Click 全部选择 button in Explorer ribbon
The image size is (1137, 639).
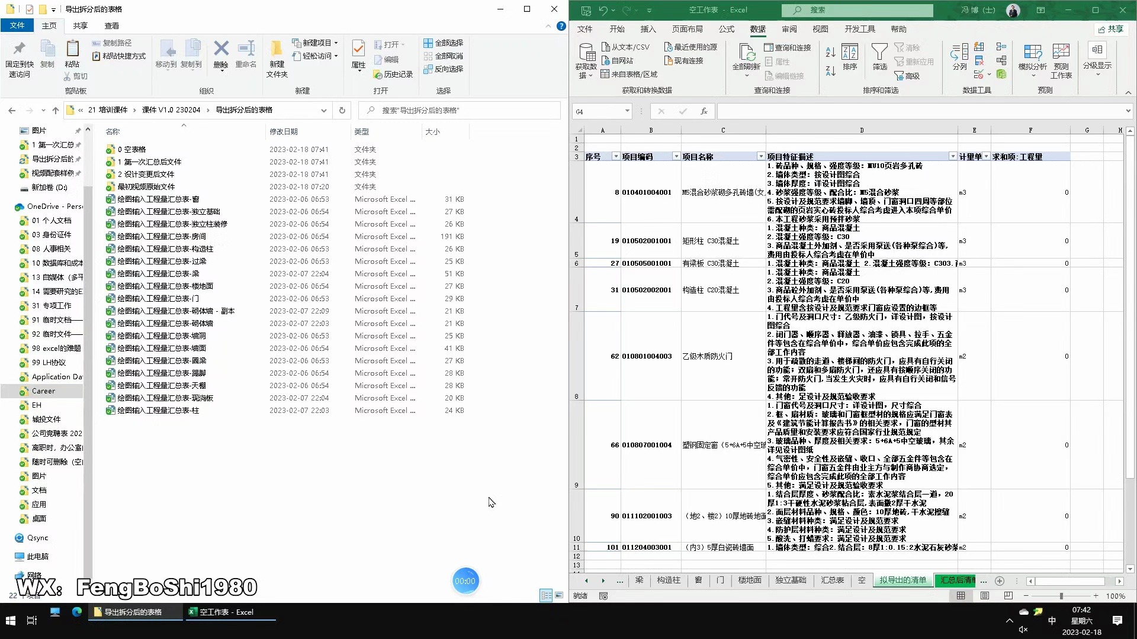click(444, 43)
